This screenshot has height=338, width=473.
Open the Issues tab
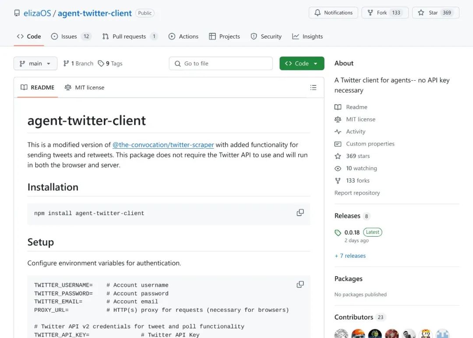pyautogui.click(x=71, y=36)
